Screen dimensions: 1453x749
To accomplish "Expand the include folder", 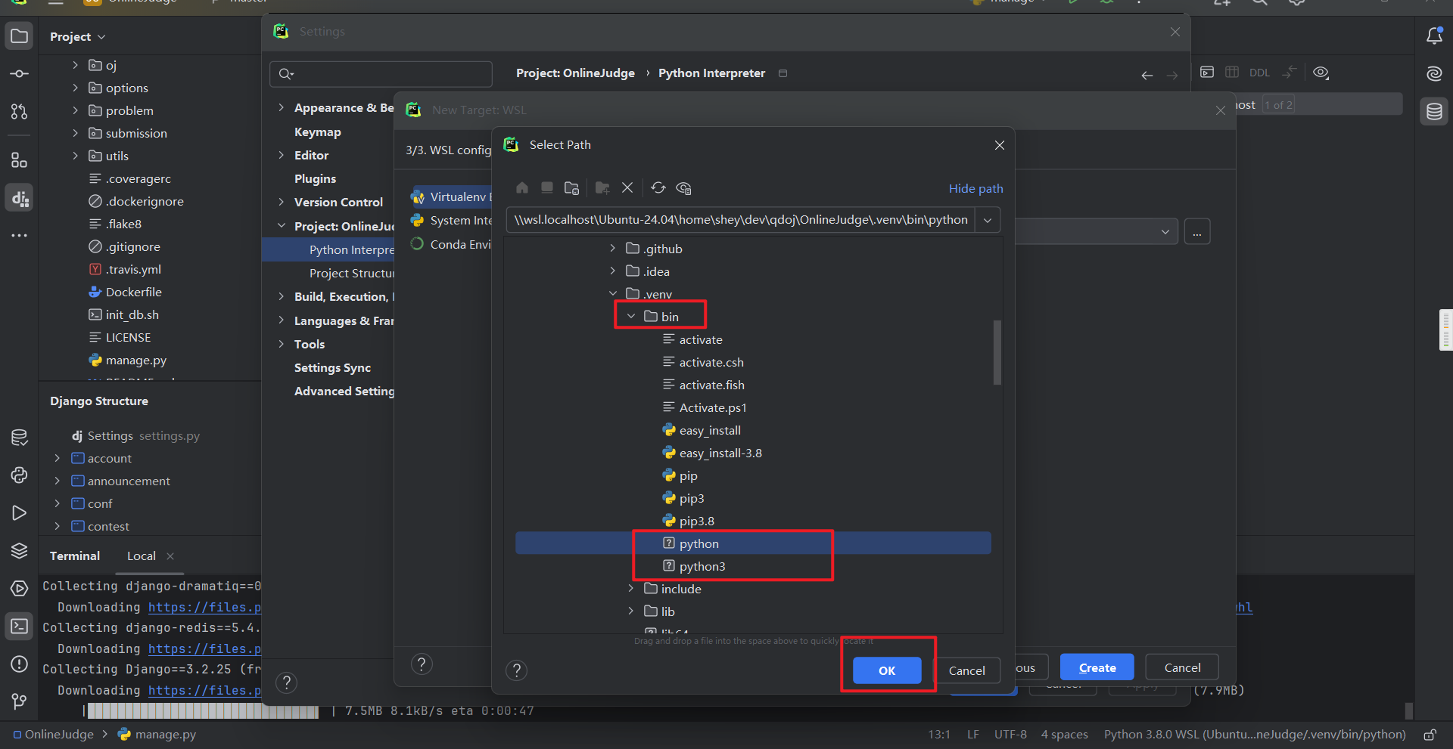I will (631, 589).
